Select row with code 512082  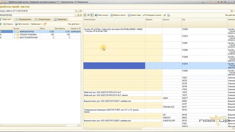[x=159, y=31]
